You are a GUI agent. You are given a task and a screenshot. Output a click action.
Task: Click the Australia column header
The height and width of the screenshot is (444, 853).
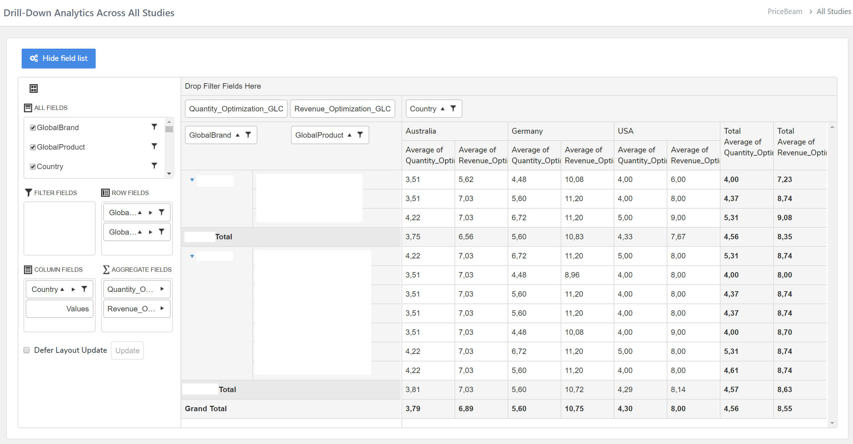tap(454, 131)
